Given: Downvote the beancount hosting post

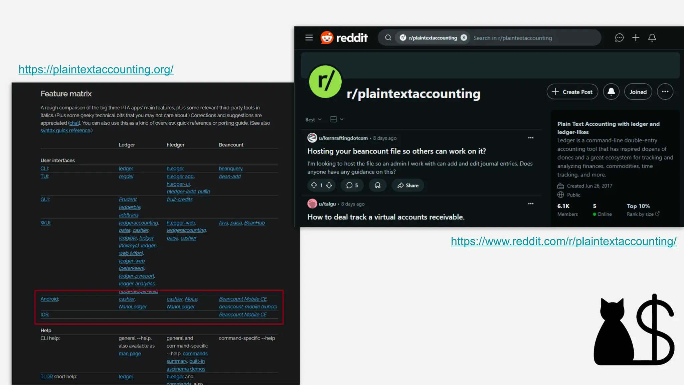Looking at the screenshot, I should click(329, 185).
